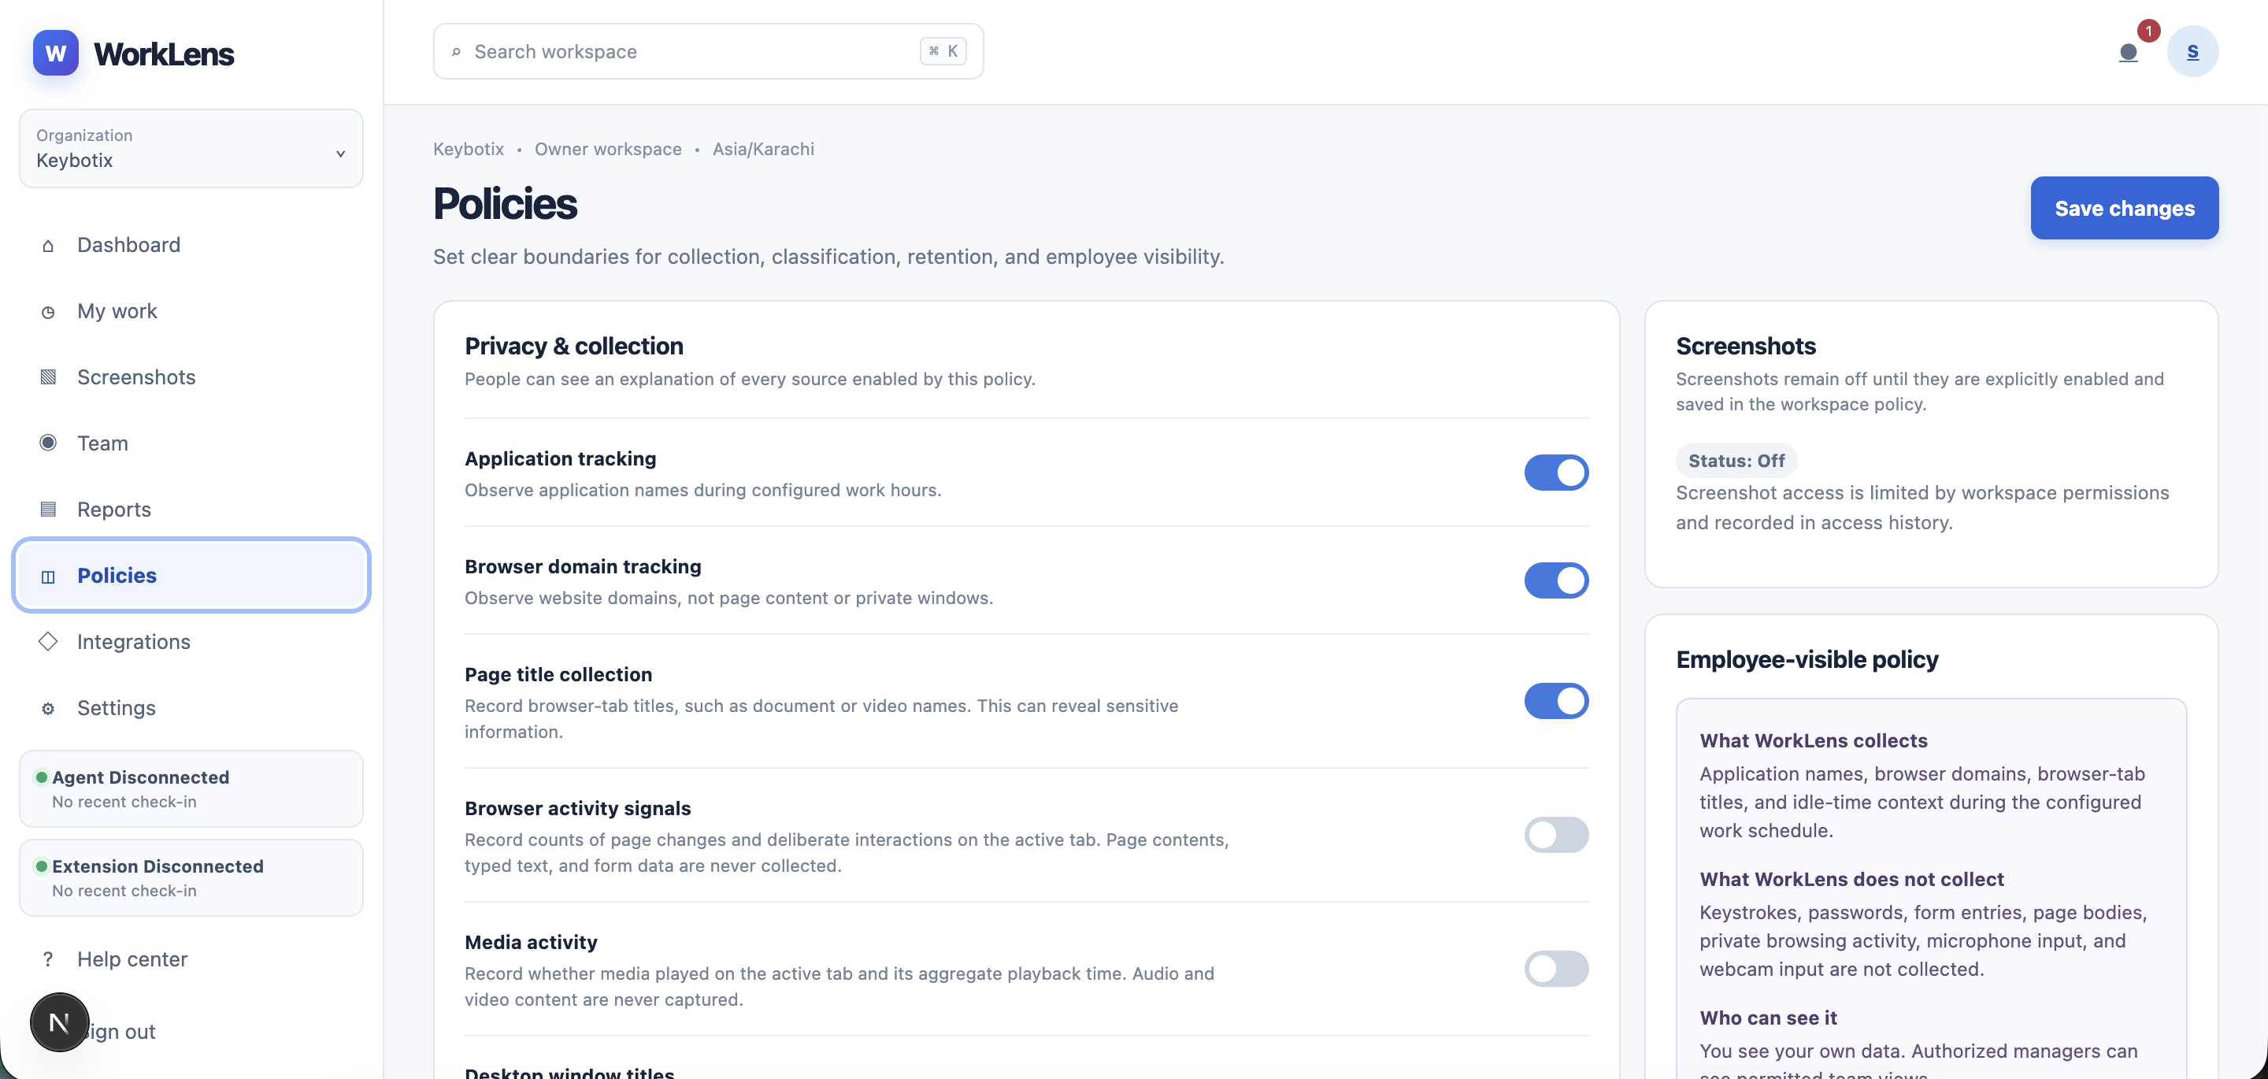Turn off Page title collection toggle

1556,701
